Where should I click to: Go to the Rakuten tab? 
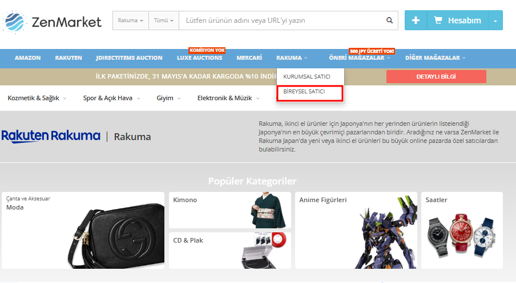coord(68,58)
